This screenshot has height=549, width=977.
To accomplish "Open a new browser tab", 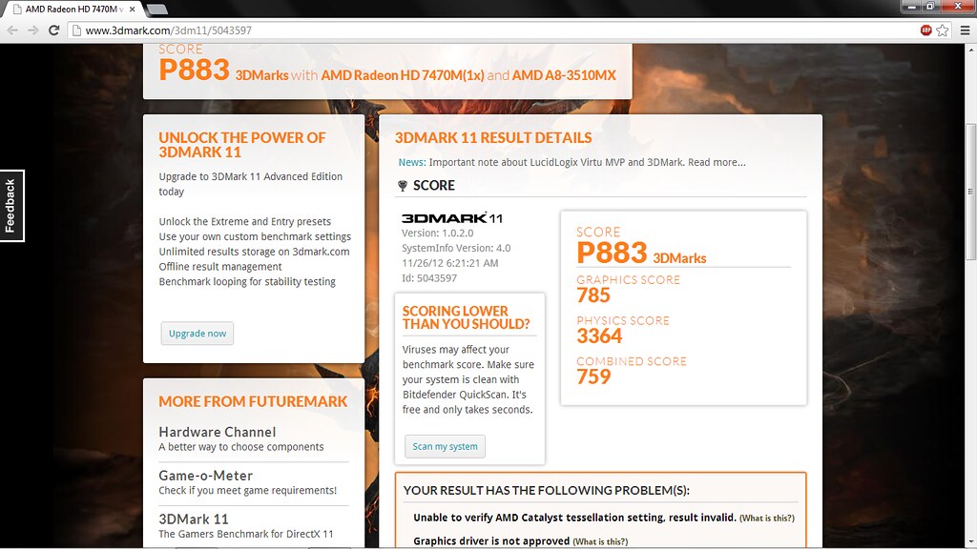I will (x=156, y=10).
